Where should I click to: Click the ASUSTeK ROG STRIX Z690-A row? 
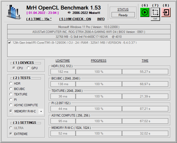89,32
